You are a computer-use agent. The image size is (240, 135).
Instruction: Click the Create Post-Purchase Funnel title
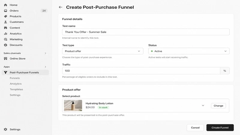(x=100, y=7)
